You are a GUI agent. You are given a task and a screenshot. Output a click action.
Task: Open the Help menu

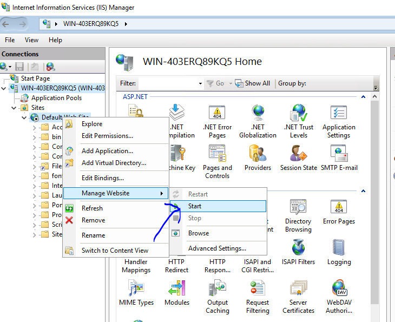pos(55,40)
